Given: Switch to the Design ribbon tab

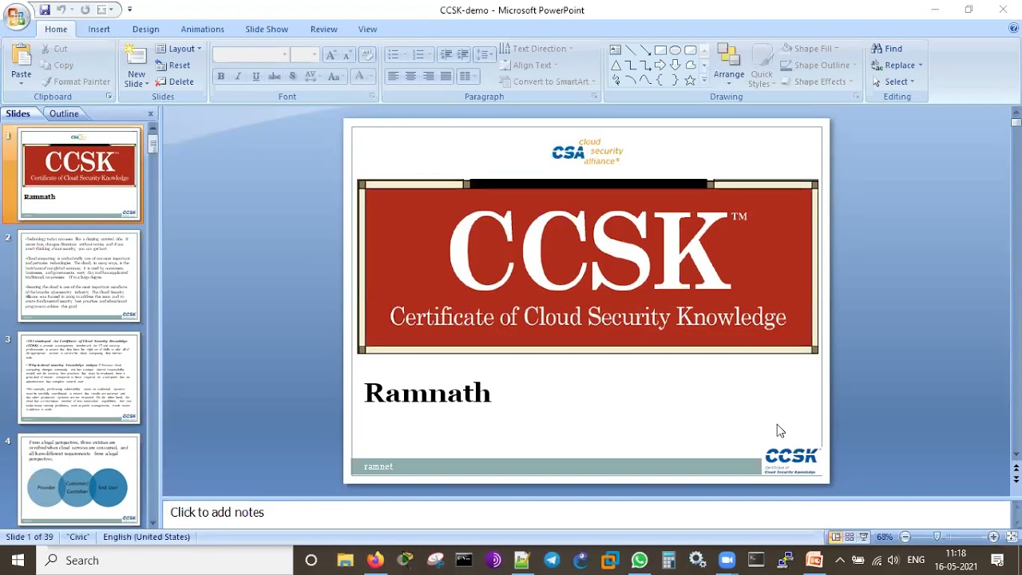Looking at the screenshot, I should click(x=145, y=29).
